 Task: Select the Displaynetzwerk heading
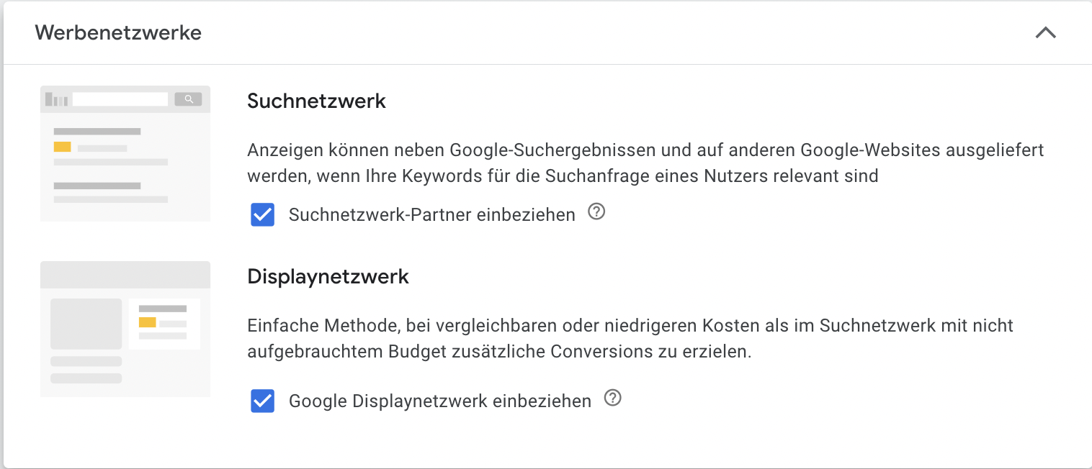click(x=328, y=276)
